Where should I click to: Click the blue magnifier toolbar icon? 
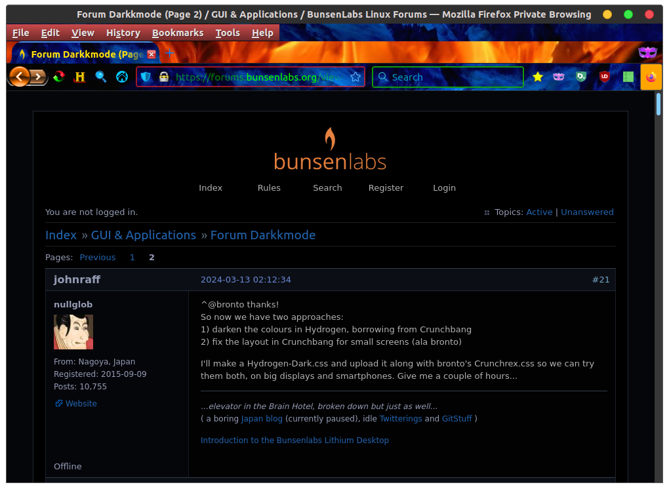[101, 77]
